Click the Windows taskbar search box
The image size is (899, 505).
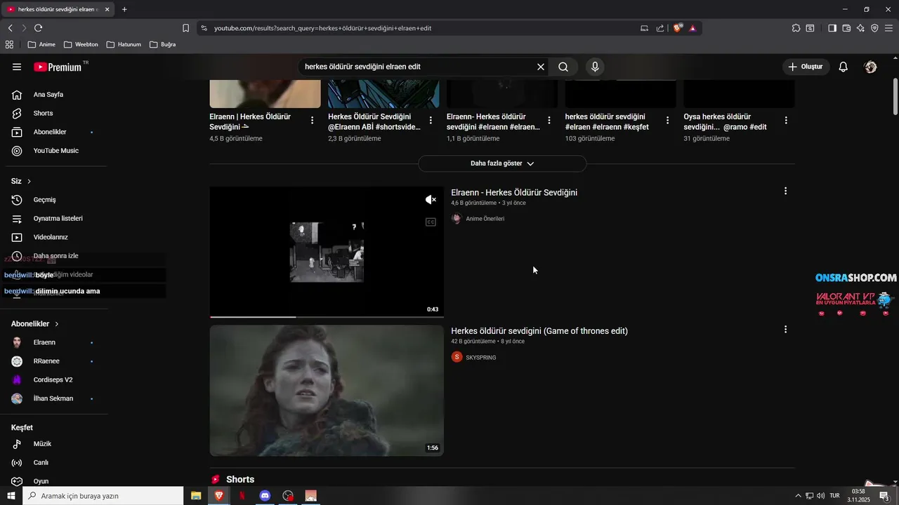pos(103,496)
